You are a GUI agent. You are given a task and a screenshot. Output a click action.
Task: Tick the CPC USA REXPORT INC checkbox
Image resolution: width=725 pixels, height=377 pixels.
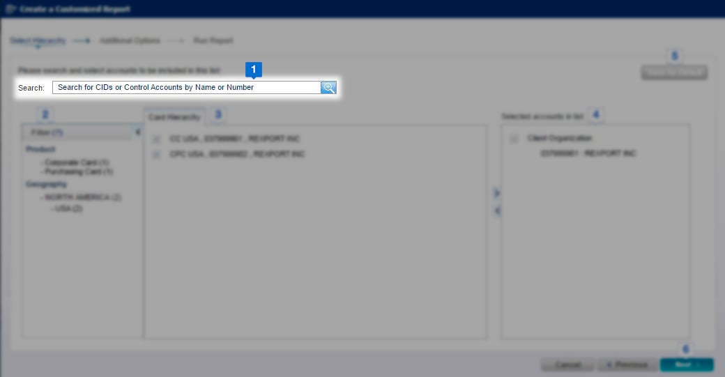coord(157,154)
